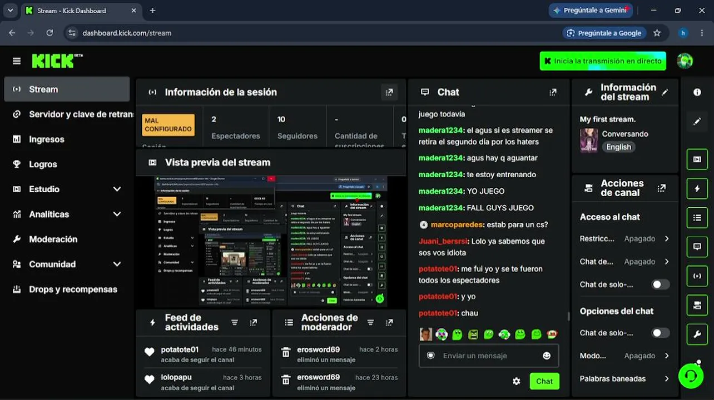Reload the browser page
This screenshot has height=400, width=714.
(49, 33)
